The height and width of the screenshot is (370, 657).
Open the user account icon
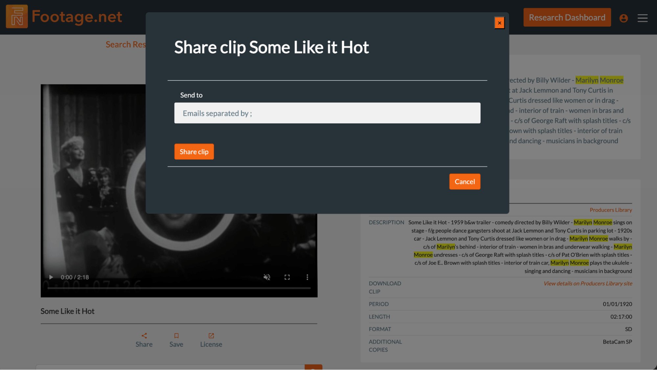[x=623, y=18]
